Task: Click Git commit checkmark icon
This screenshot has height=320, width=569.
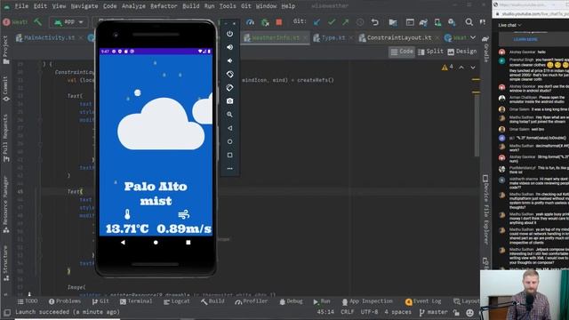Action: [x=332, y=22]
